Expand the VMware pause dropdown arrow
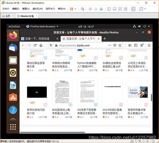The height and width of the screenshot is (143, 159). pos(75,9)
